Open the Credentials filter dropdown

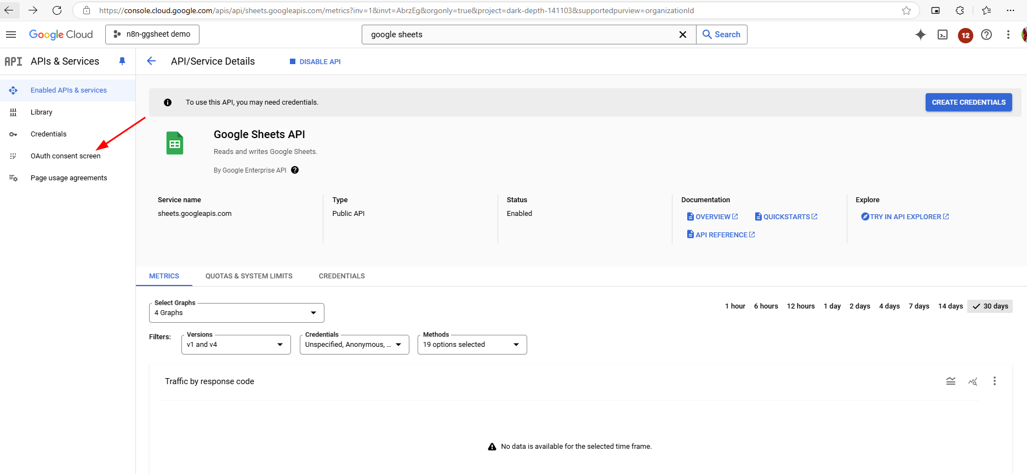[x=355, y=345]
